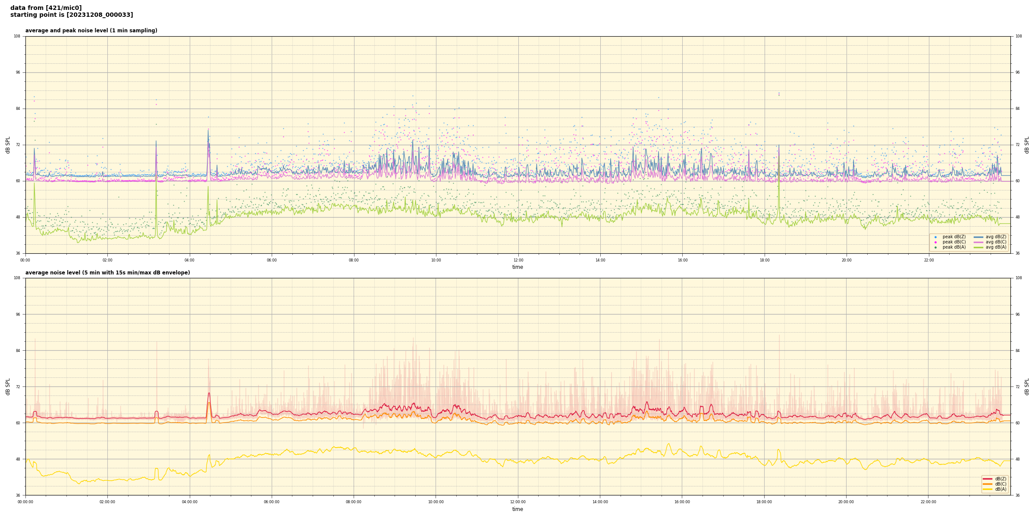The height and width of the screenshot is (517, 1035).
Task: Click the 18:00:00 tick on bottom chart
Action: tap(764, 502)
